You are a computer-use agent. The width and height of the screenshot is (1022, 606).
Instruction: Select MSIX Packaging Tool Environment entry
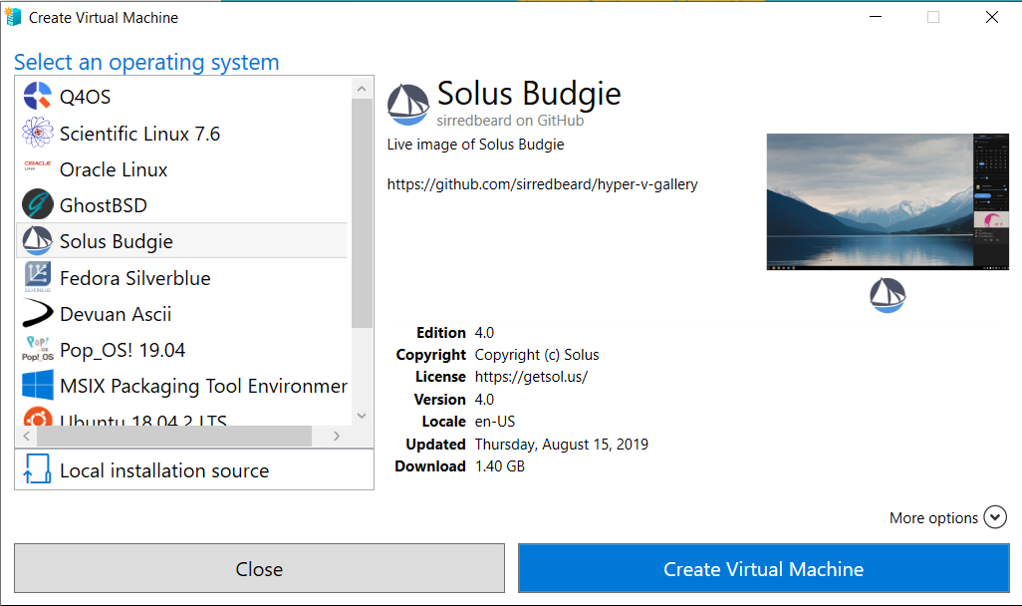point(182,386)
